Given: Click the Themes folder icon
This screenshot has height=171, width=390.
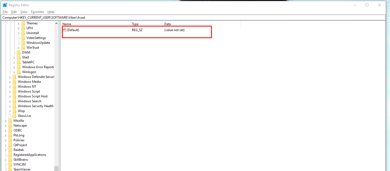Looking at the screenshot, I should tap(23, 23).
